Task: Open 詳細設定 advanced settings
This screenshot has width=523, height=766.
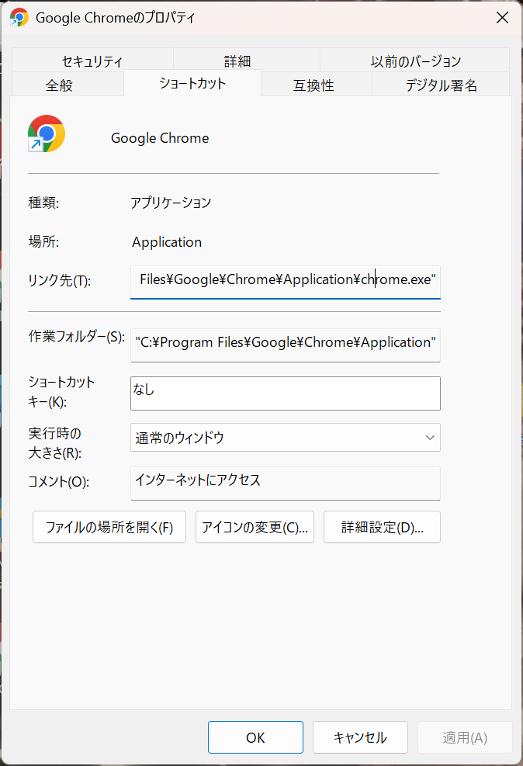Action: 382,528
